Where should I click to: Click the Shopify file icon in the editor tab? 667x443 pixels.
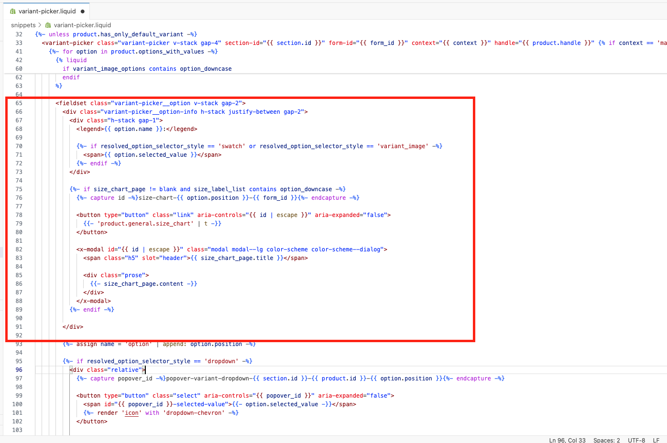pos(12,11)
